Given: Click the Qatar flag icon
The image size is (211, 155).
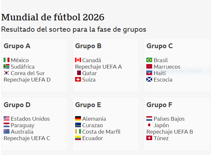Looking at the screenshot, I should coord(78,73).
